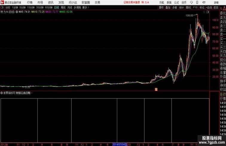Click the MA20: 72.77 indicator value
The height and width of the screenshot is (146, 226).
coord(52,12)
